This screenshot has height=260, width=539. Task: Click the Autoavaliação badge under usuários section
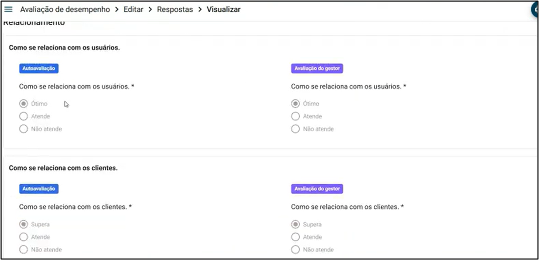coord(38,68)
